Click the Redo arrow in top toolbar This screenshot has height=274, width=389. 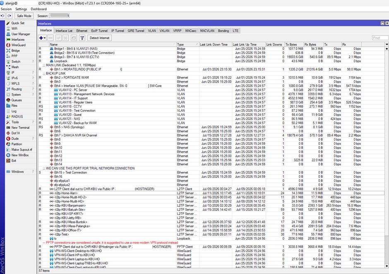click(9, 16)
